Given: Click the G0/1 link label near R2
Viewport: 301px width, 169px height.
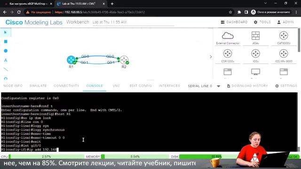Looking at the screenshot, I should pyautogui.click(x=111, y=62).
